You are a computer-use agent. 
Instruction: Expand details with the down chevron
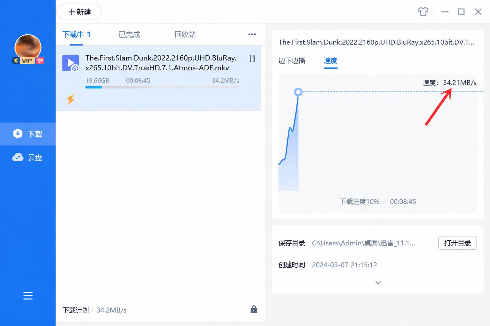pos(378,283)
